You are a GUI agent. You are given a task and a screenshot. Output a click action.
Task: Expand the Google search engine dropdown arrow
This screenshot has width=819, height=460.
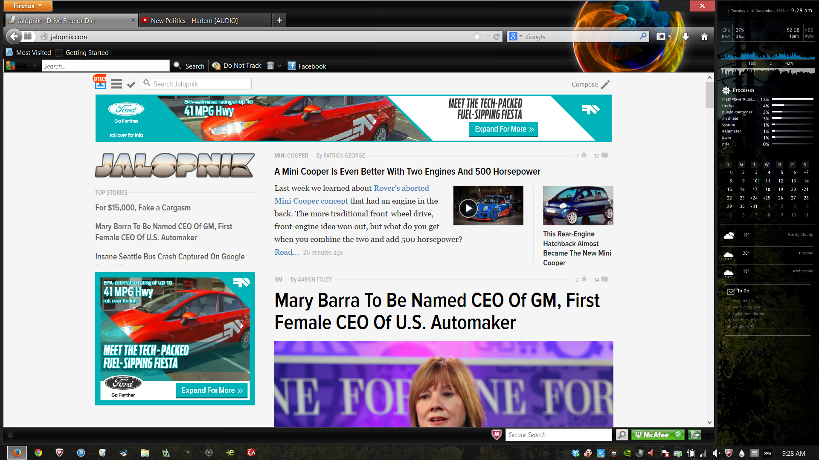[x=521, y=37]
